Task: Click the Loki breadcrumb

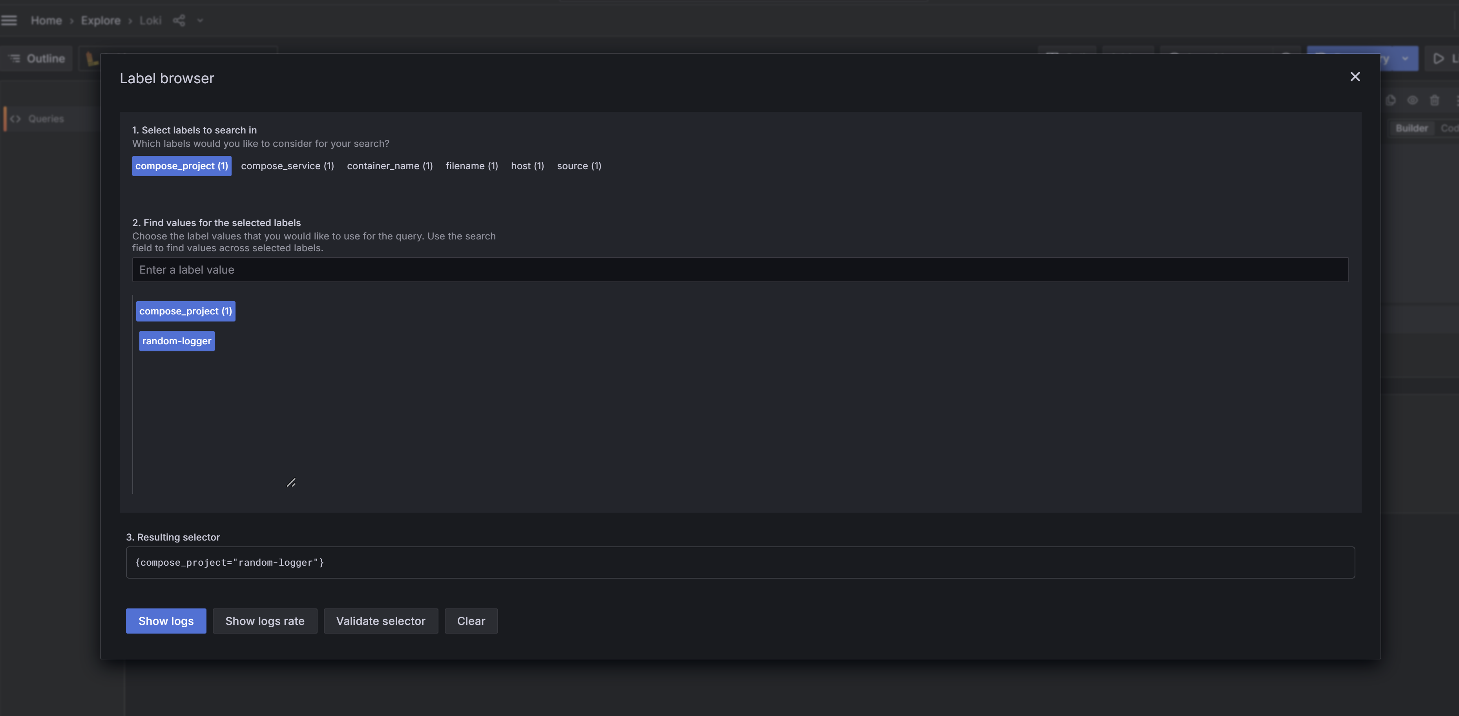Action: click(x=151, y=20)
